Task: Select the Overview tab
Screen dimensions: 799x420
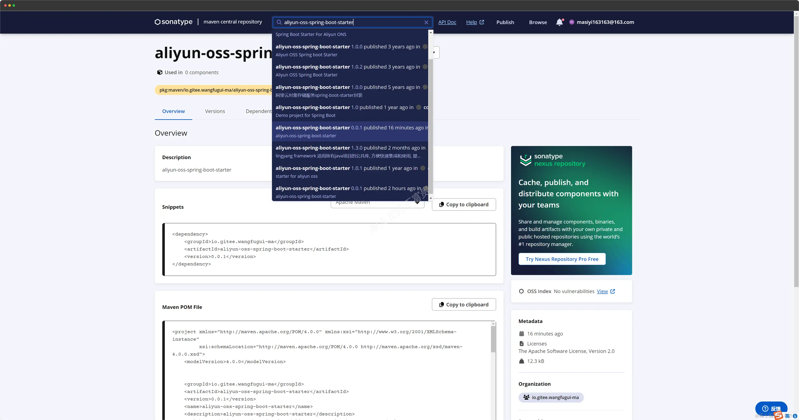Action: pos(173,111)
